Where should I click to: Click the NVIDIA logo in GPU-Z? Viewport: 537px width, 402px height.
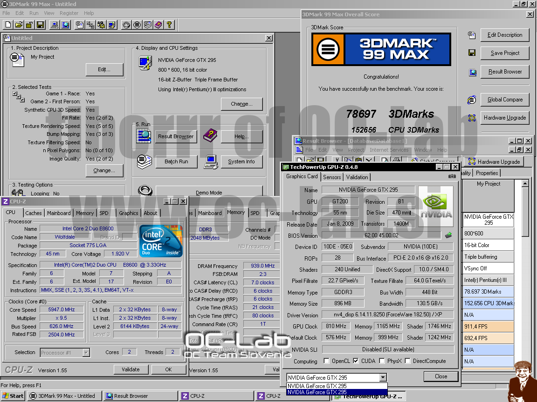click(436, 206)
